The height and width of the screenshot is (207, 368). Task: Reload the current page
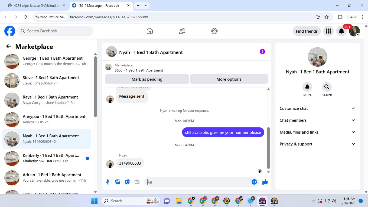pos(25,17)
